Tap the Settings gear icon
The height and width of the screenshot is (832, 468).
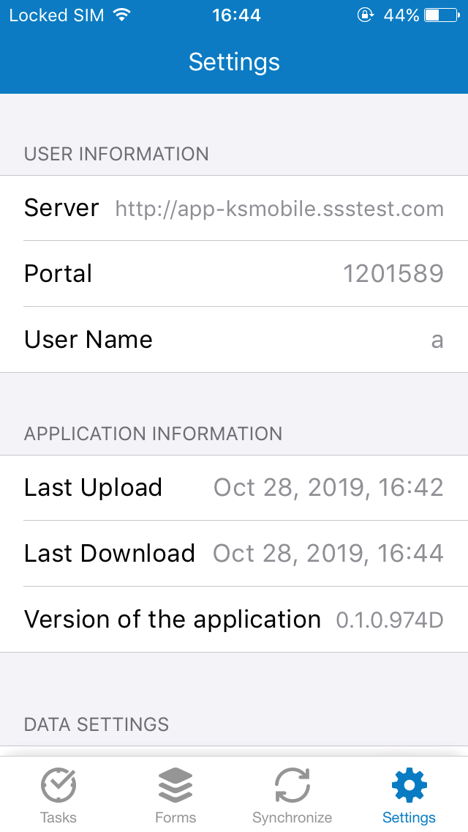pyautogui.click(x=409, y=785)
